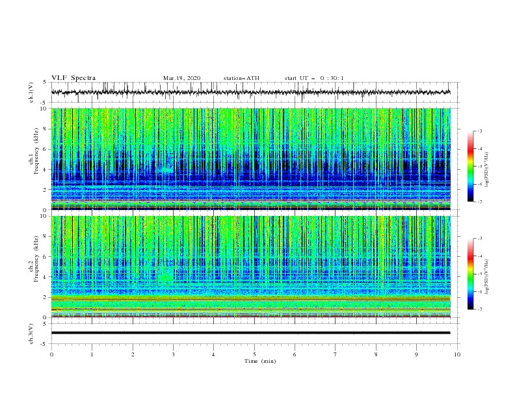Click the '9' tick label on the time axis
This screenshot has height=398, width=515.
pyautogui.click(x=416, y=354)
